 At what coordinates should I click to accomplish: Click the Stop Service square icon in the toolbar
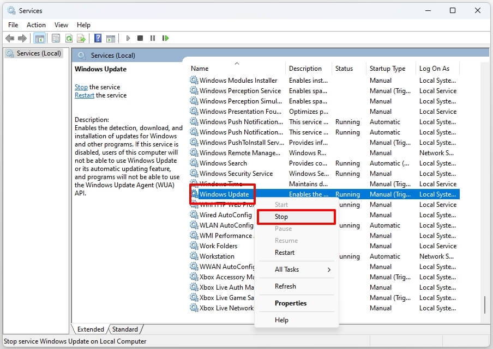pyautogui.click(x=140, y=38)
